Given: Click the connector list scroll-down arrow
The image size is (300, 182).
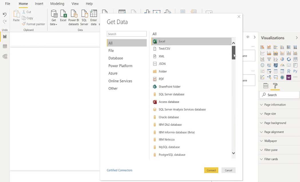Looking at the screenshot, I should [x=233, y=153].
